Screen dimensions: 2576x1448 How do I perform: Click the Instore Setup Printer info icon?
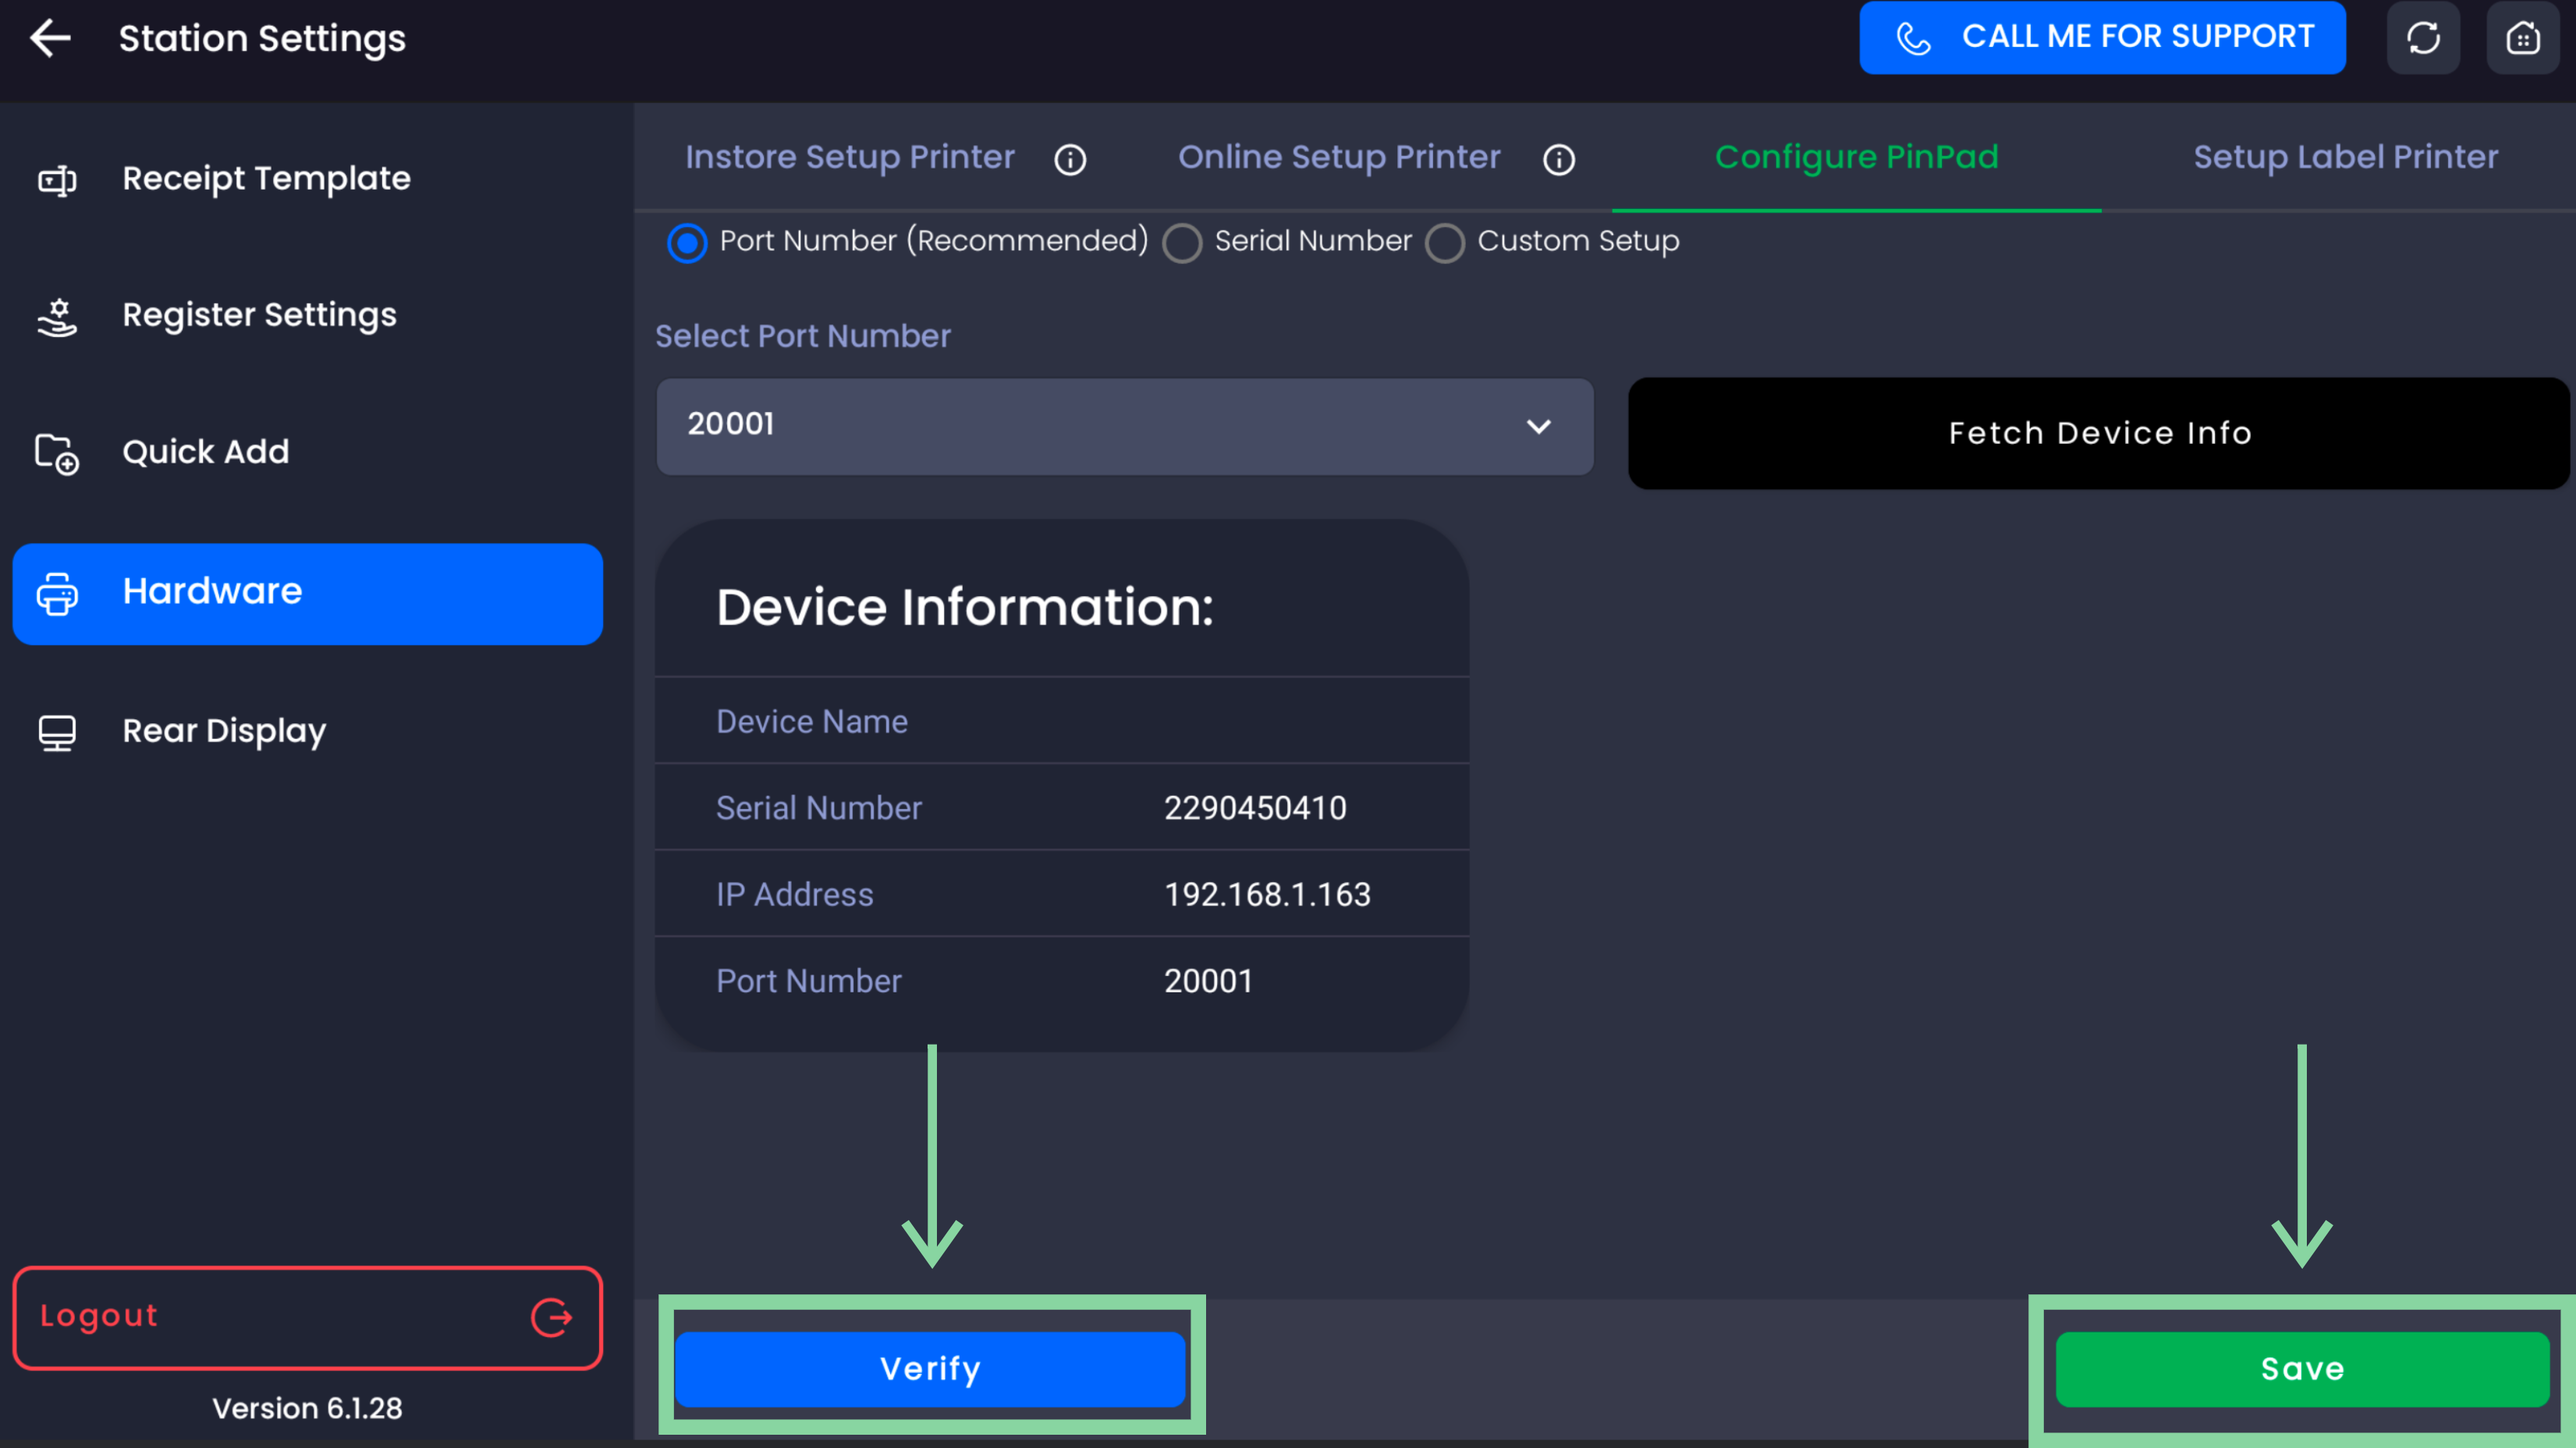[1070, 159]
